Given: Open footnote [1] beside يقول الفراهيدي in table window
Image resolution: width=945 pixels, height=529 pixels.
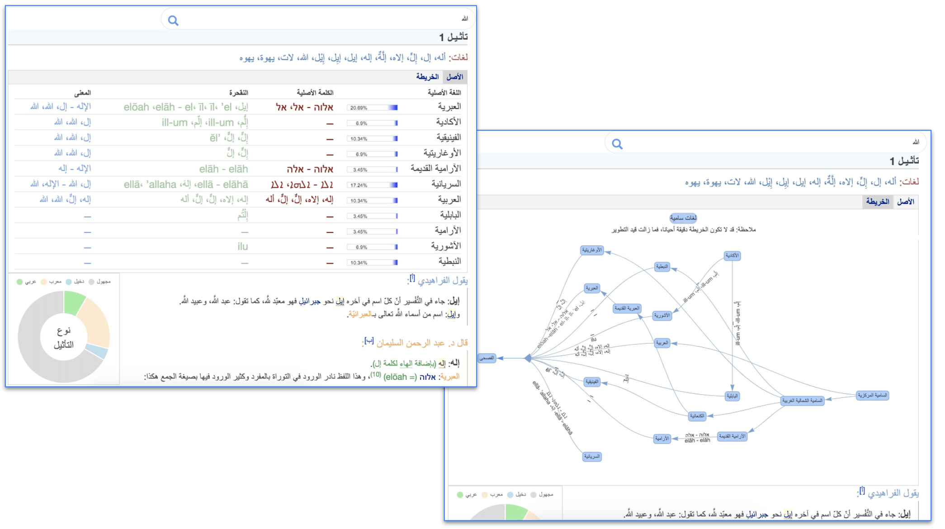Looking at the screenshot, I should click(x=412, y=278).
